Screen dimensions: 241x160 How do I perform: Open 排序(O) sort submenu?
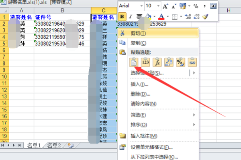coord(158,125)
